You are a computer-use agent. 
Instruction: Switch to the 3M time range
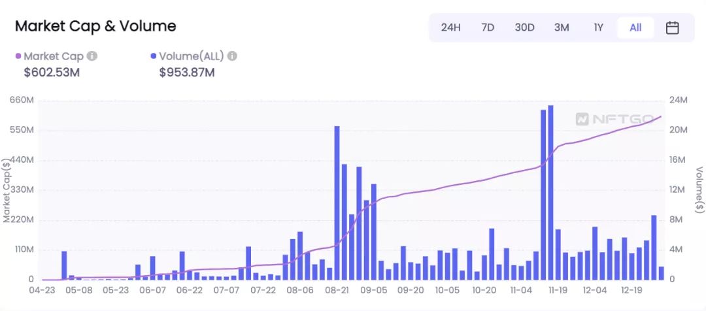pyautogui.click(x=562, y=27)
